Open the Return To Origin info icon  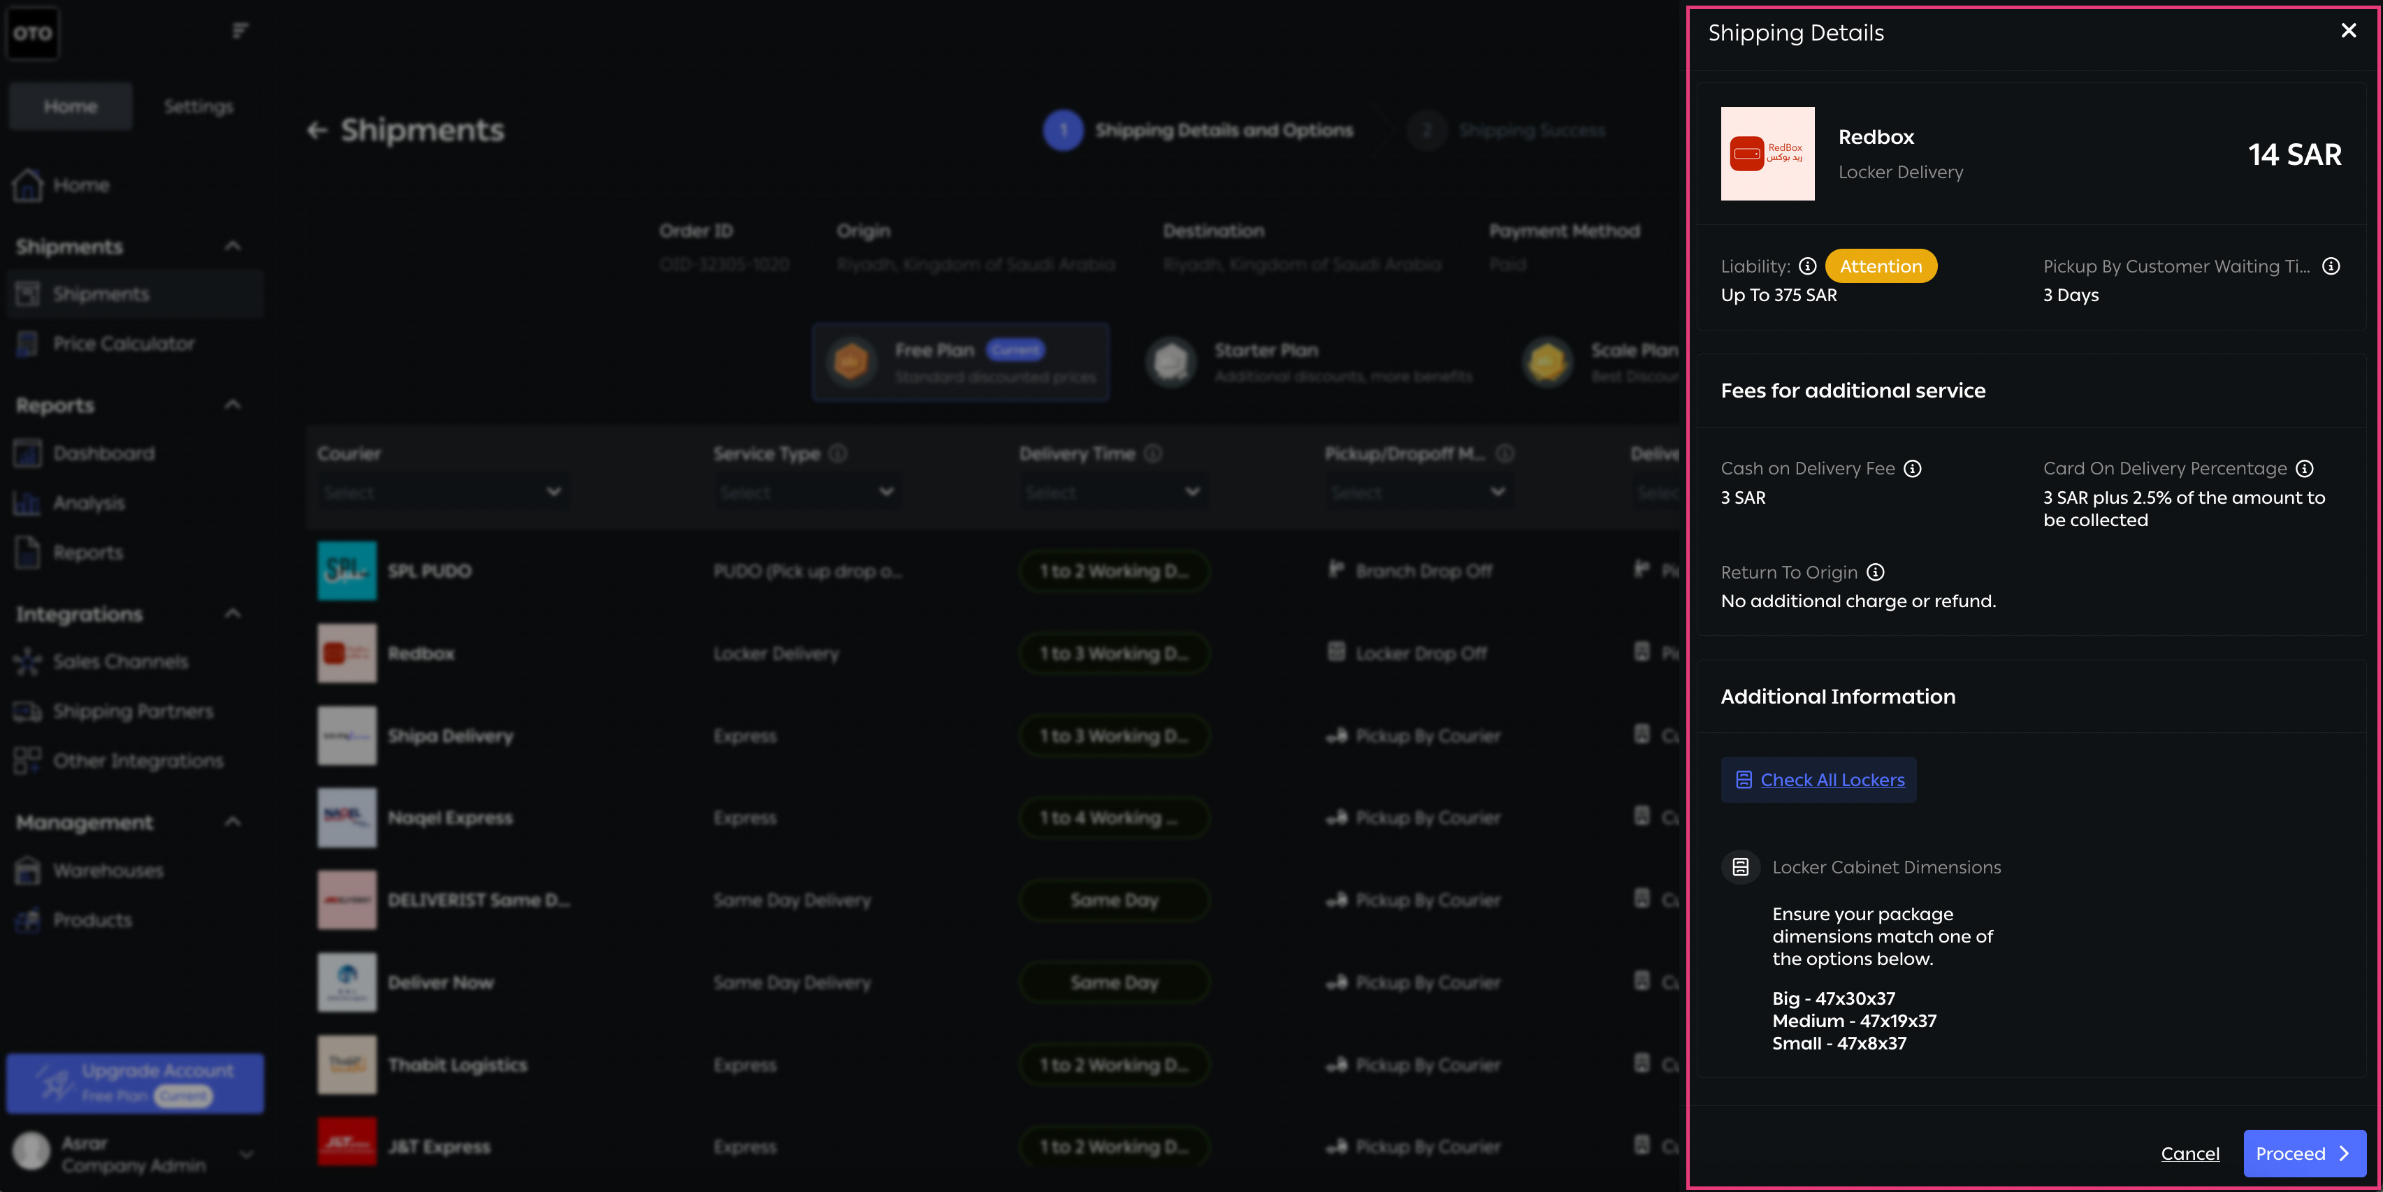tap(1875, 572)
